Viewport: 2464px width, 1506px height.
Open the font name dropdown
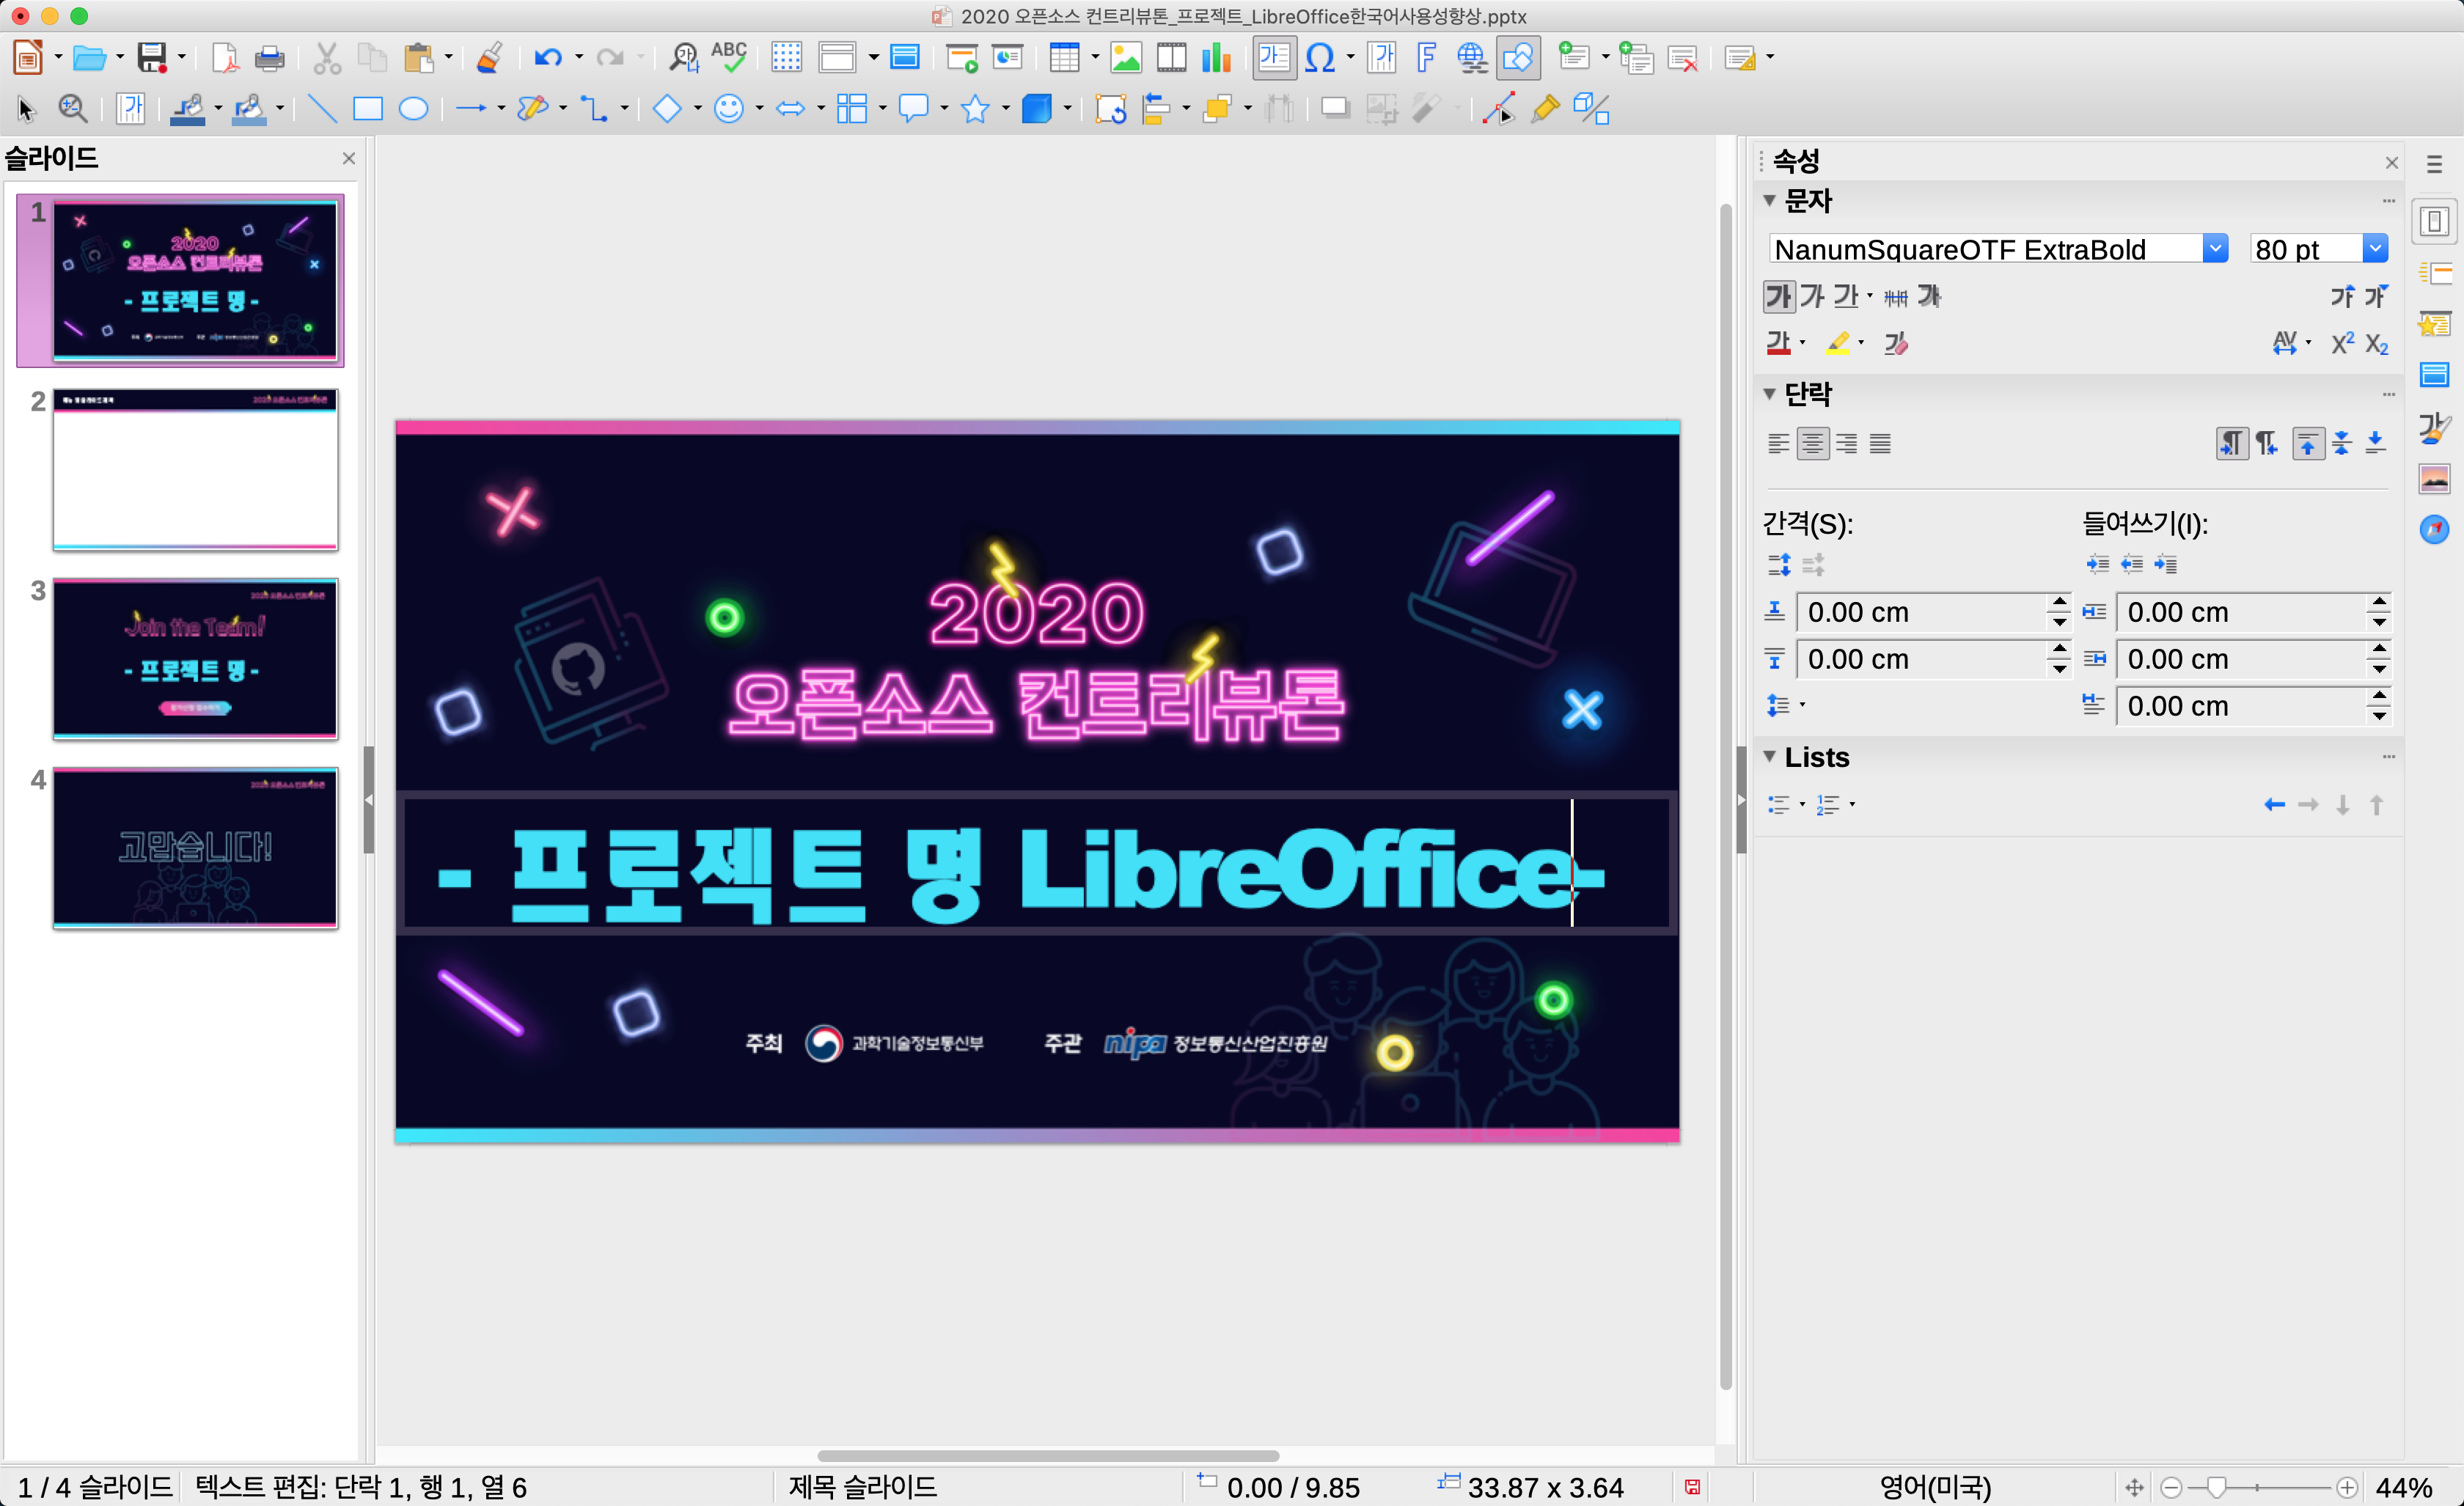click(x=2215, y=248)
